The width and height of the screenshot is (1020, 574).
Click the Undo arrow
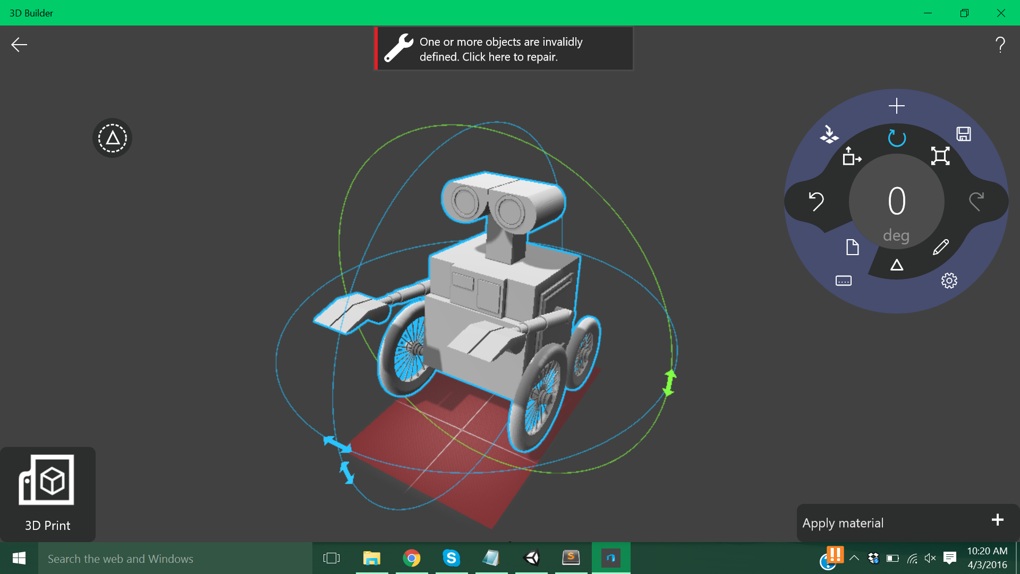tap(816, 201)
